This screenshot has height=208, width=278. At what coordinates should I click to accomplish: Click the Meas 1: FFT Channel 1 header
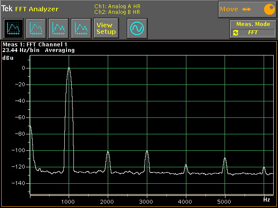coord(35,44)
